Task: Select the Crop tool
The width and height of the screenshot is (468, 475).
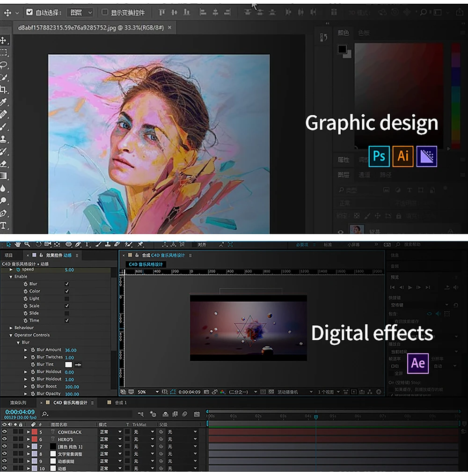Action: 4,89
